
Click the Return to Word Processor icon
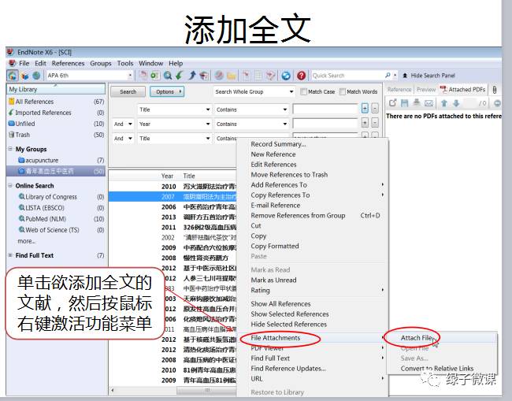click(x=270, y=76)
